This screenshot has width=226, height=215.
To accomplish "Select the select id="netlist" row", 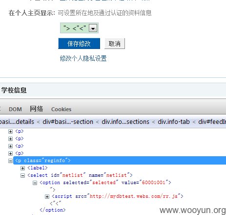I will 80,175.
